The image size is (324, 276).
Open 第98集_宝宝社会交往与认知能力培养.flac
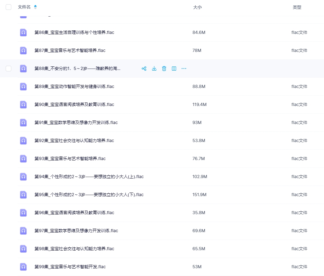click(74, 248)
